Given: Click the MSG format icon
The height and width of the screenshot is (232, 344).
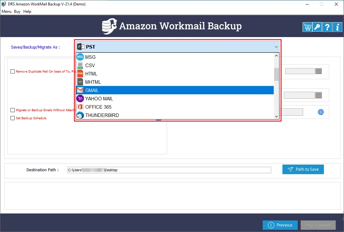Looking at the screenshot, I should point(80,57).
